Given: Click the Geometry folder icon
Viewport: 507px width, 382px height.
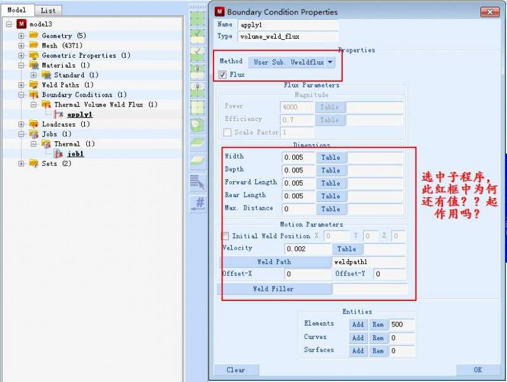Looking at the screenshot, I should [x=34, y=35].
